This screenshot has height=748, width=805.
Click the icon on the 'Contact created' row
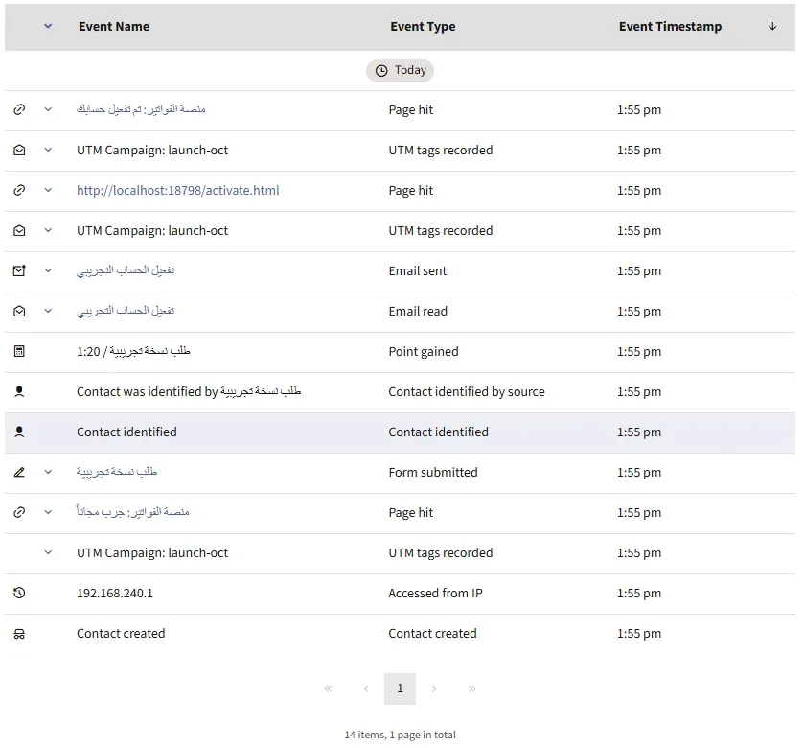point(19,634)
